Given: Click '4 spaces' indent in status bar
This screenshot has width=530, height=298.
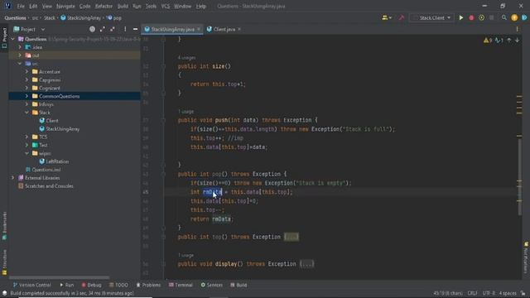Looking at the screenshot, I should click(508, 293).
